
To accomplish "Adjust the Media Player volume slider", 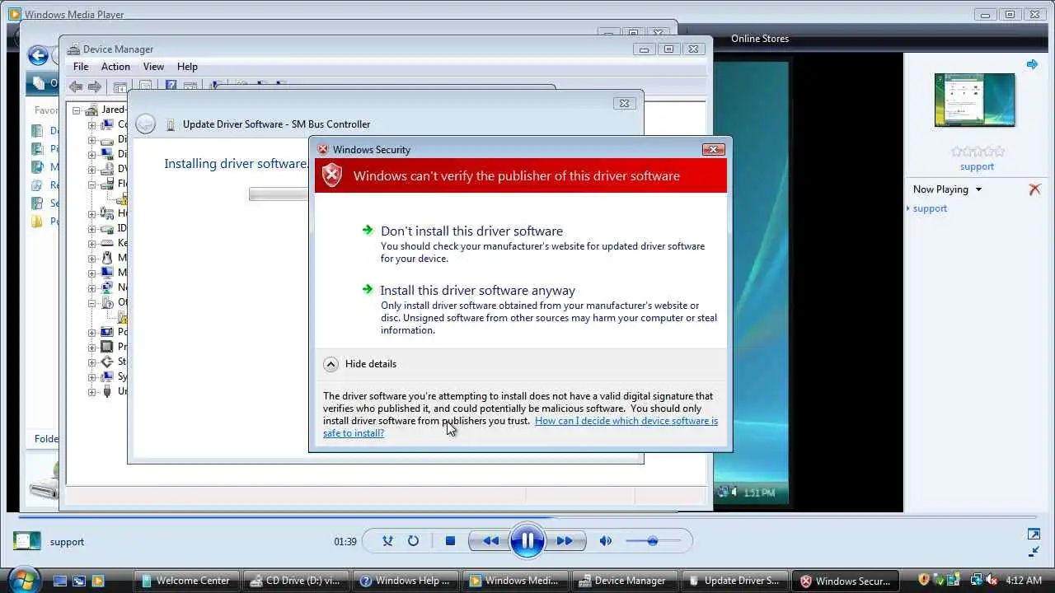I will coord(653,541).
